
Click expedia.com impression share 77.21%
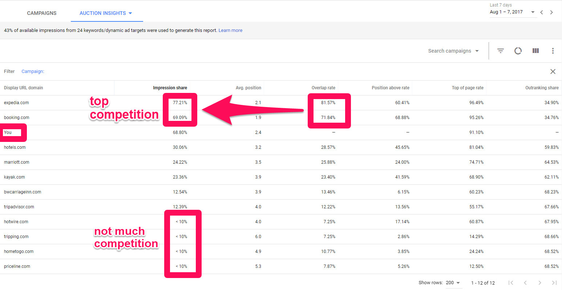(180, 103)
